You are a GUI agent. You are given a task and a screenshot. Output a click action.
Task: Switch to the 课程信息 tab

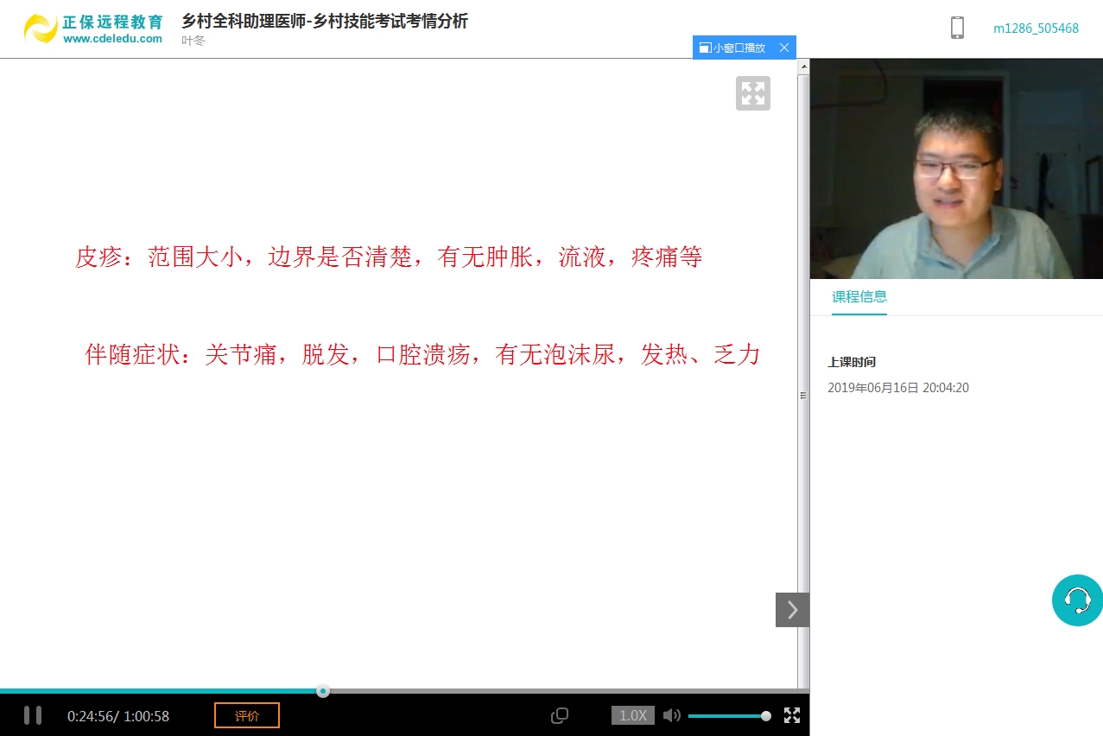859,296
